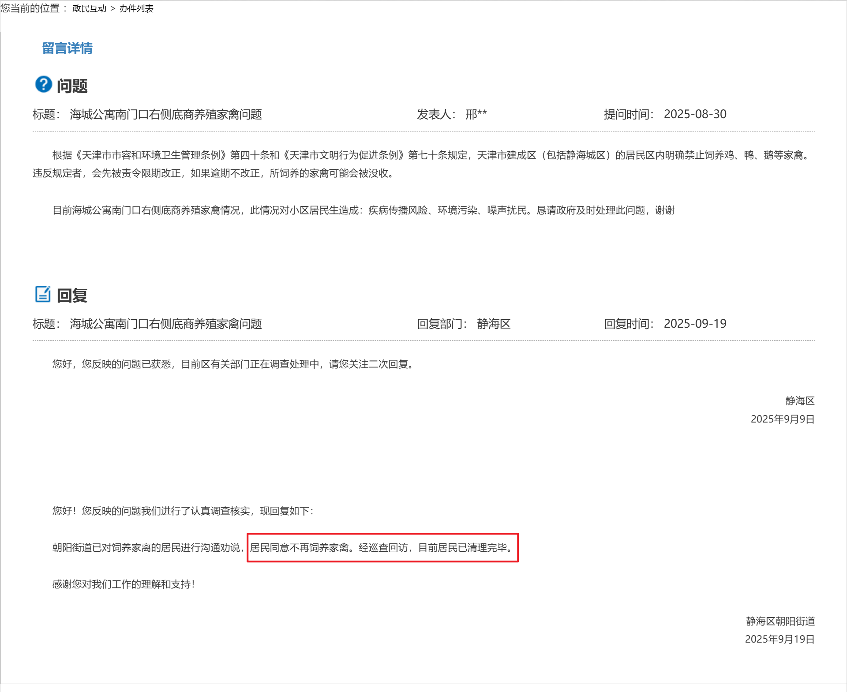Click the poster name 邢**
The height and width of the screenshot is (692, 847).
point(476,115)
